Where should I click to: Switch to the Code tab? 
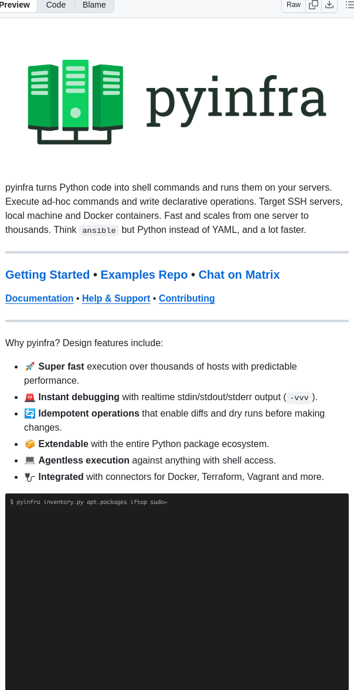coord(56,5)
